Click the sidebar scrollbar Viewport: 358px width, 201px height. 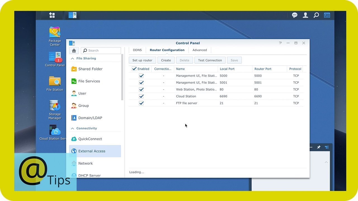[x=122, y=77]
